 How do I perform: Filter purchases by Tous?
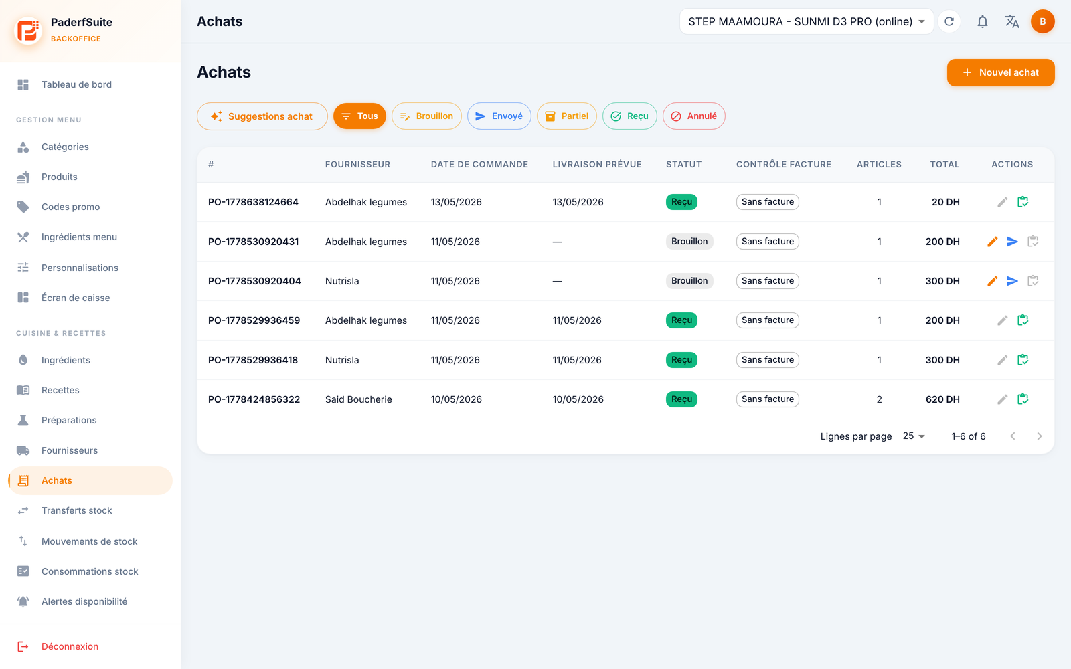pos(359,116)
